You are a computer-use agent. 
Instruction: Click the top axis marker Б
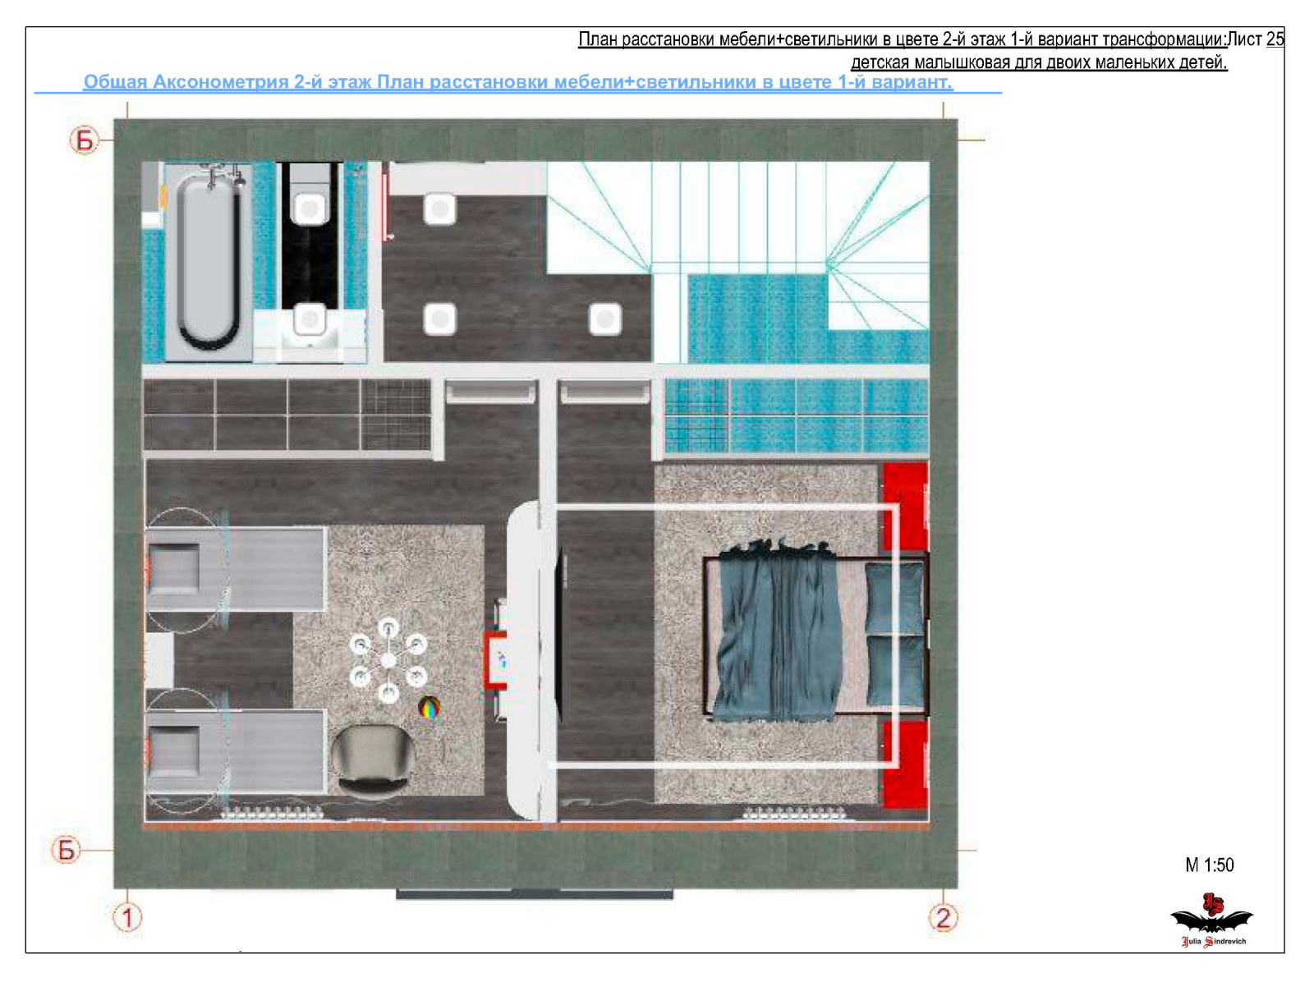(84, 140)
